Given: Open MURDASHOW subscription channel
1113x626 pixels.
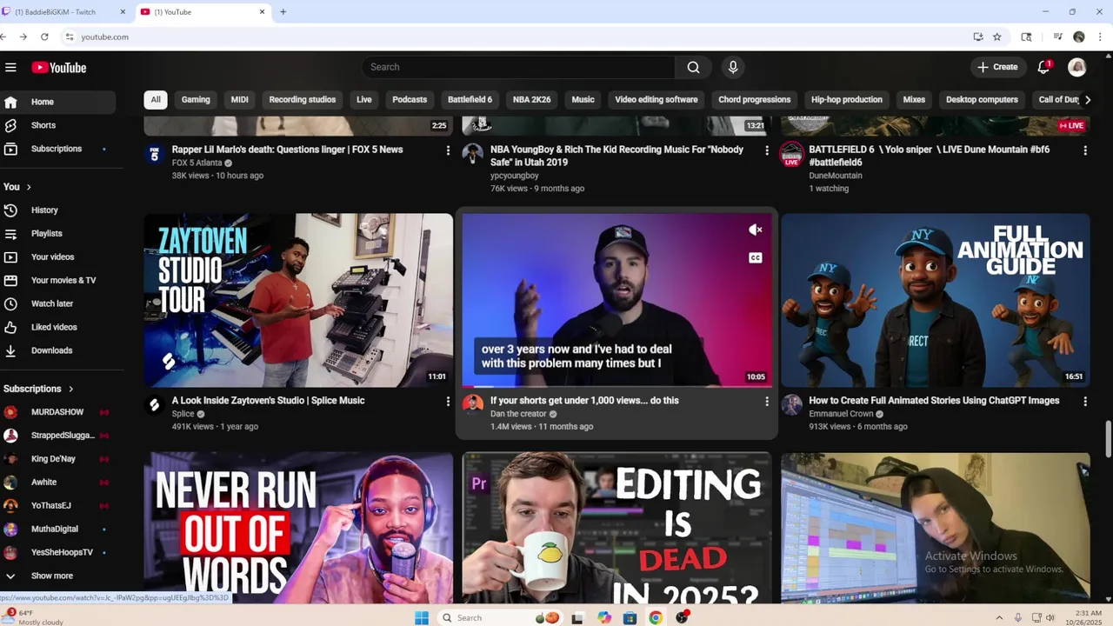Looking at the screenshot, I should (x=57, y=412).
